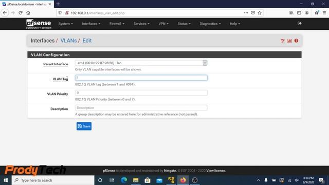The width and height of the screenshot is (329, 185).
Task: Toggle the Firefox sidebar icon
Action: [x=299, y=13]
